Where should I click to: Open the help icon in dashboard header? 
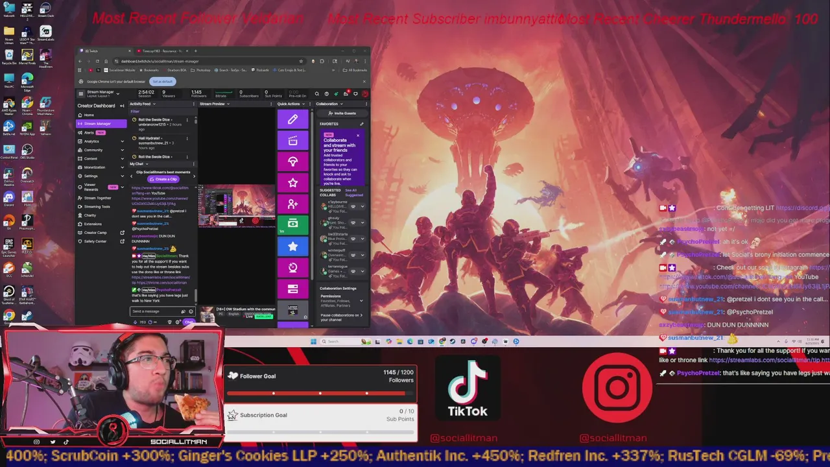pos(326,94)
